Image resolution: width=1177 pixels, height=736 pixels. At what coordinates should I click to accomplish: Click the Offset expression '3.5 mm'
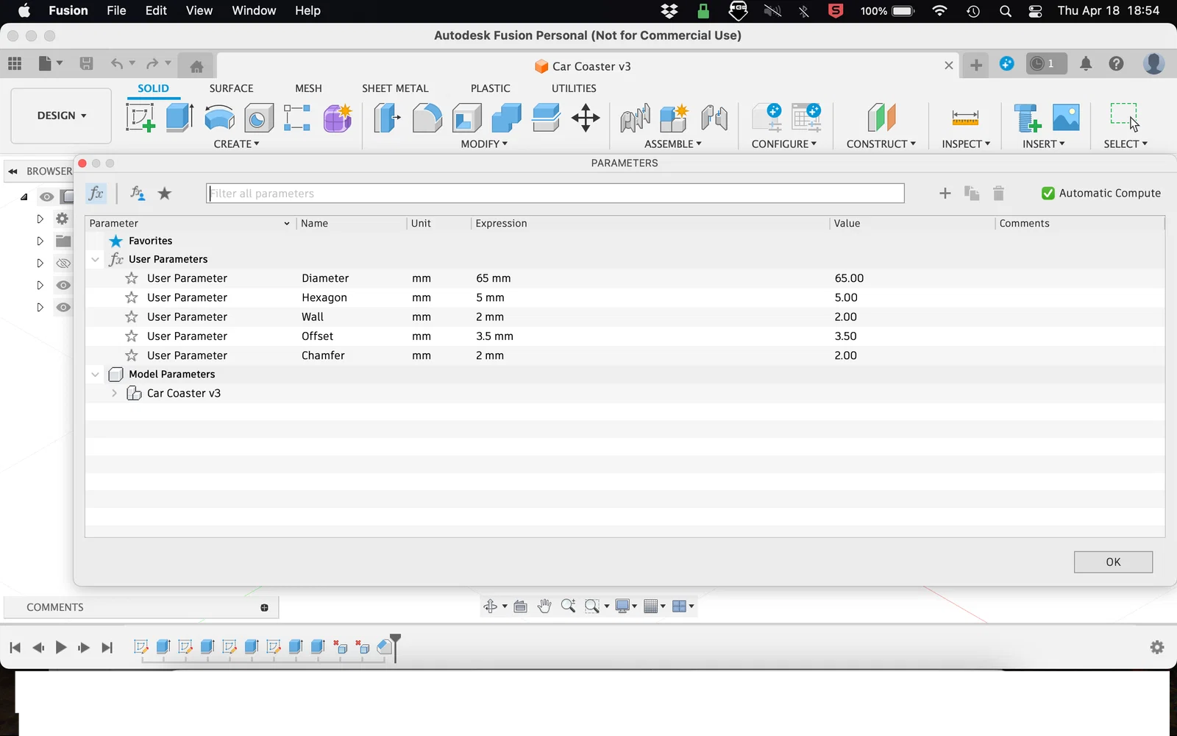tap(494, 336)
